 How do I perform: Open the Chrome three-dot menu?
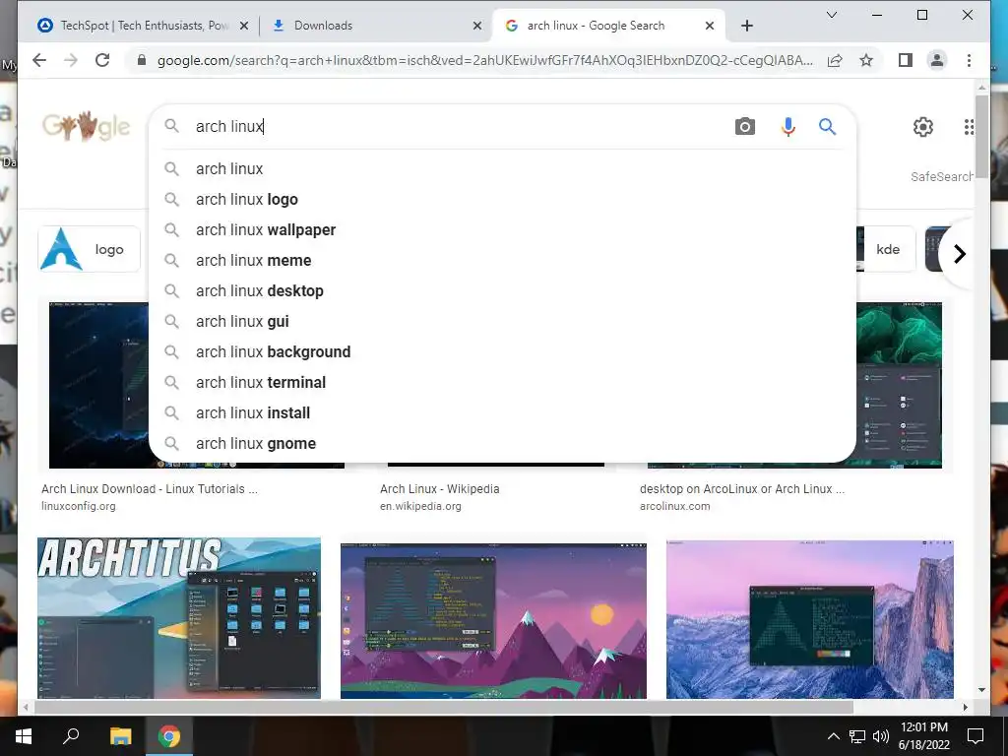pos(969,60)
